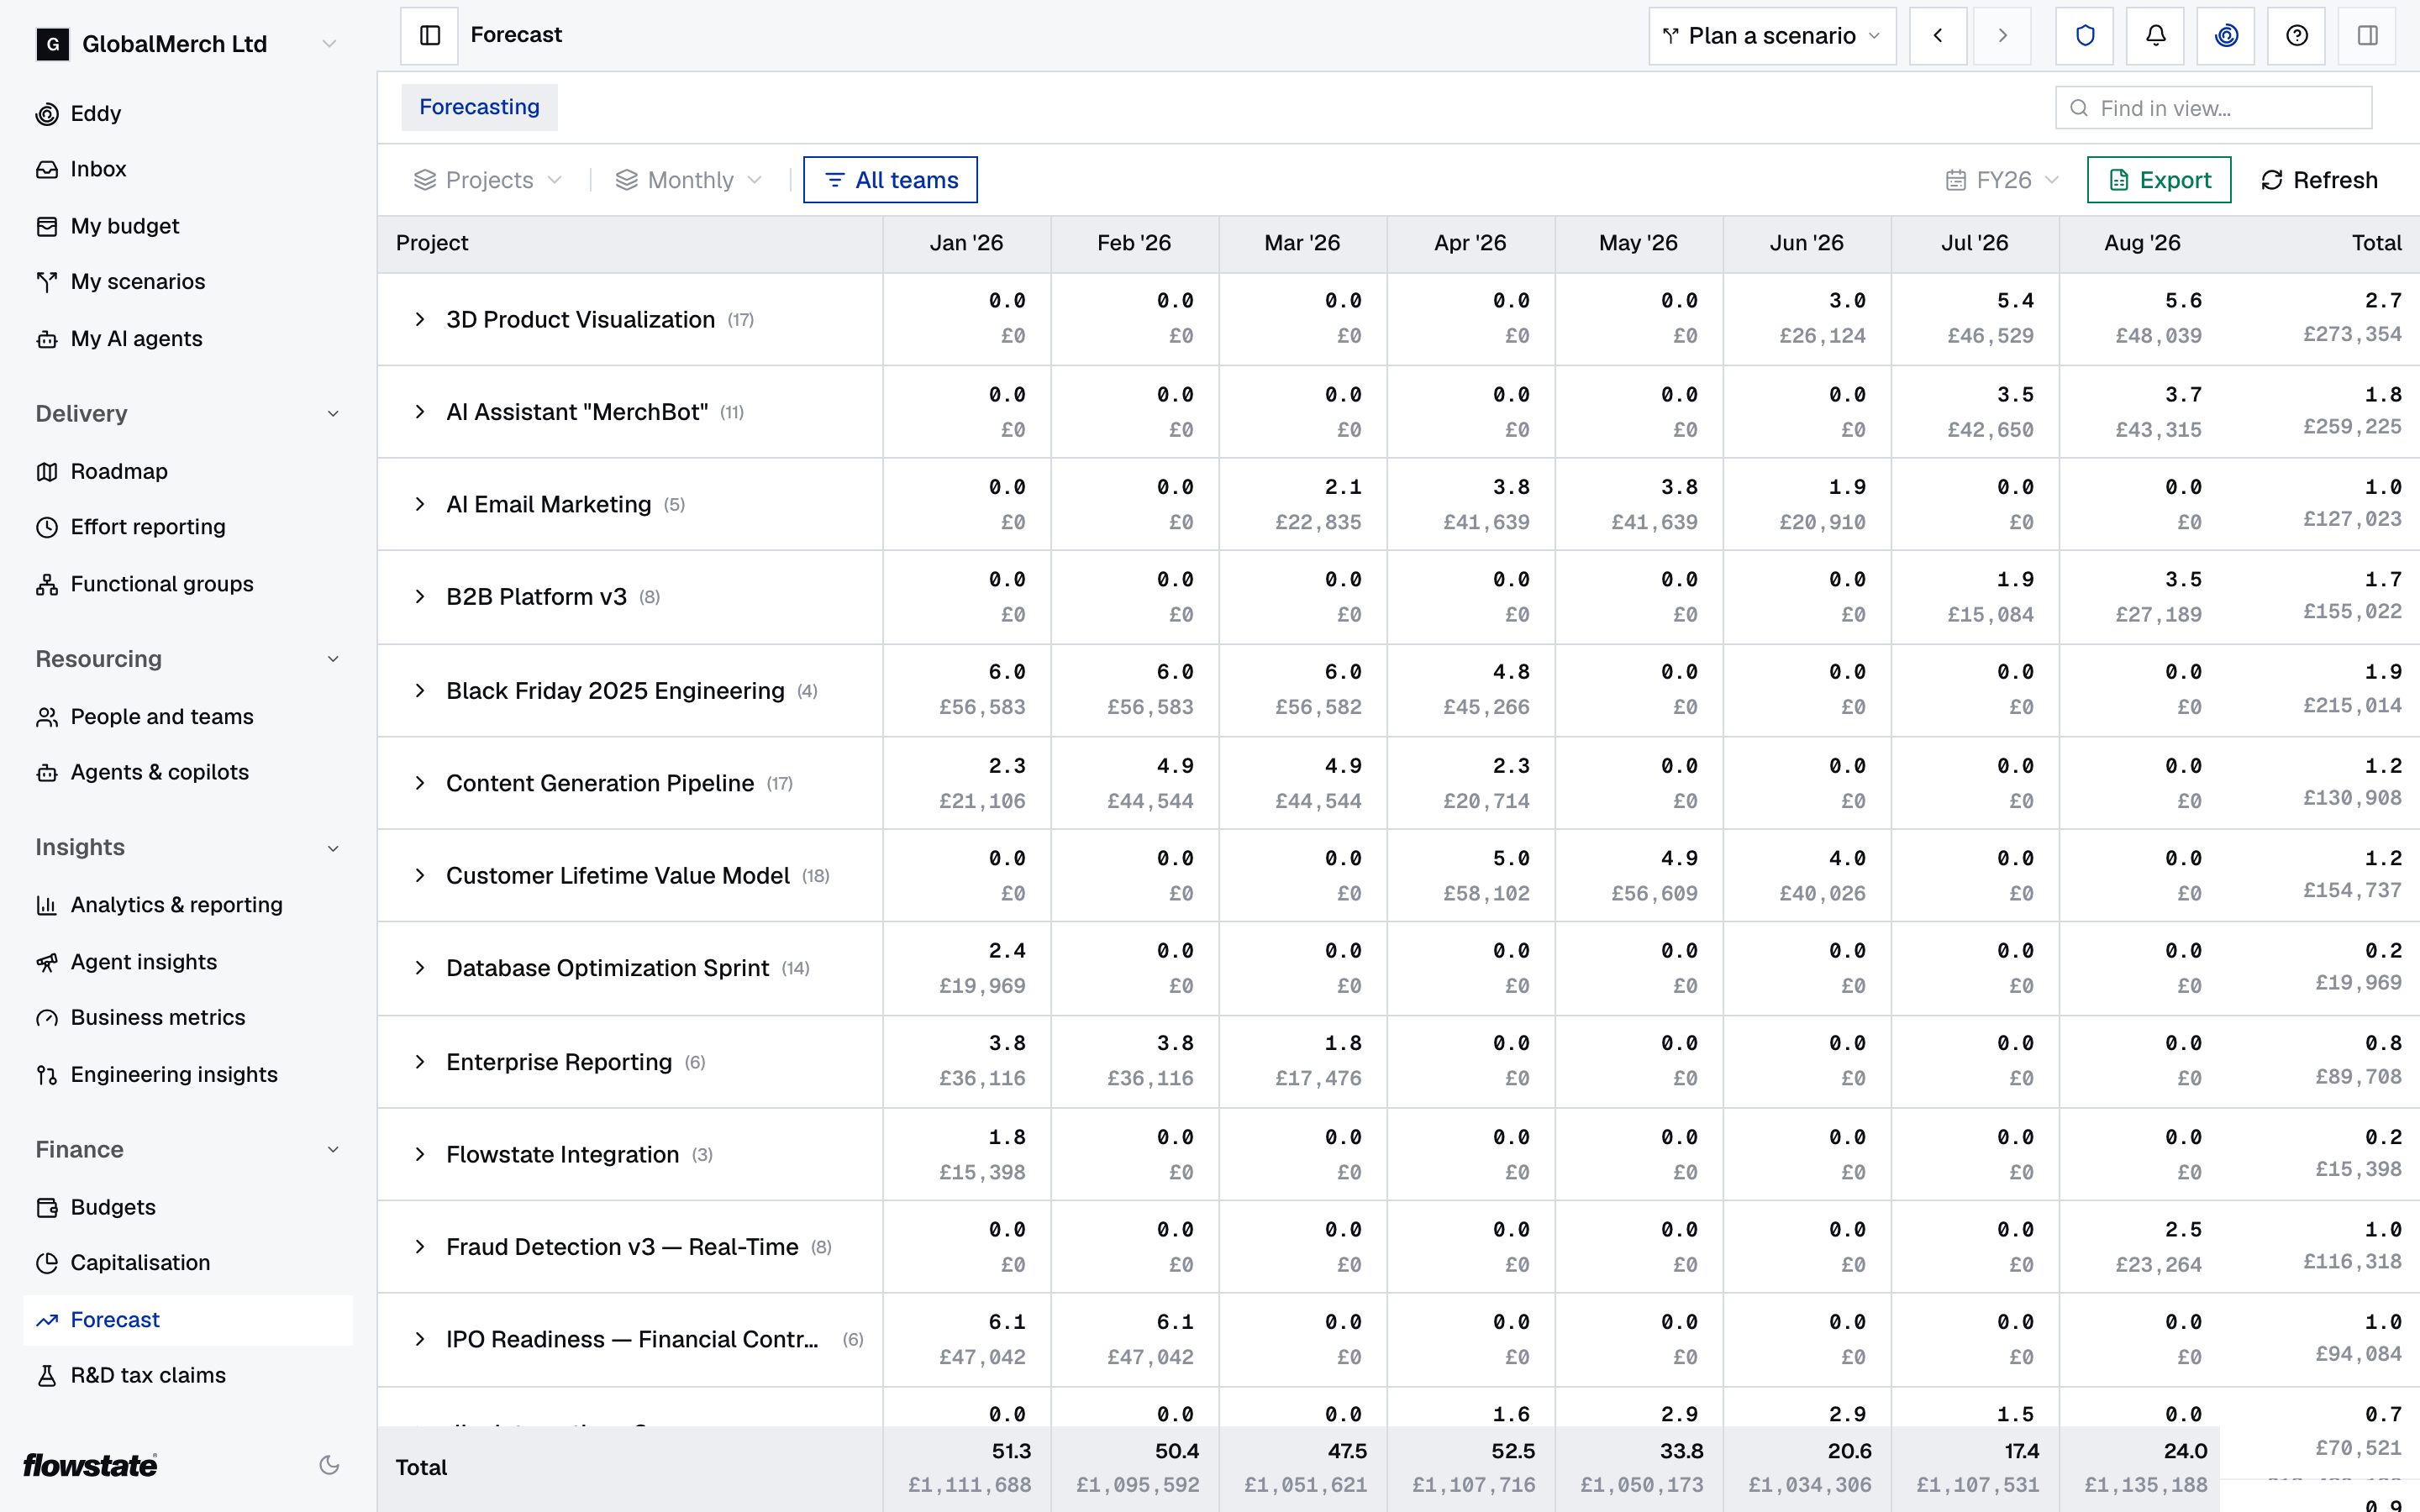Open My budget in sidebar
The height and width of the screenshot is (1512, 2420).
click(188, 226)
